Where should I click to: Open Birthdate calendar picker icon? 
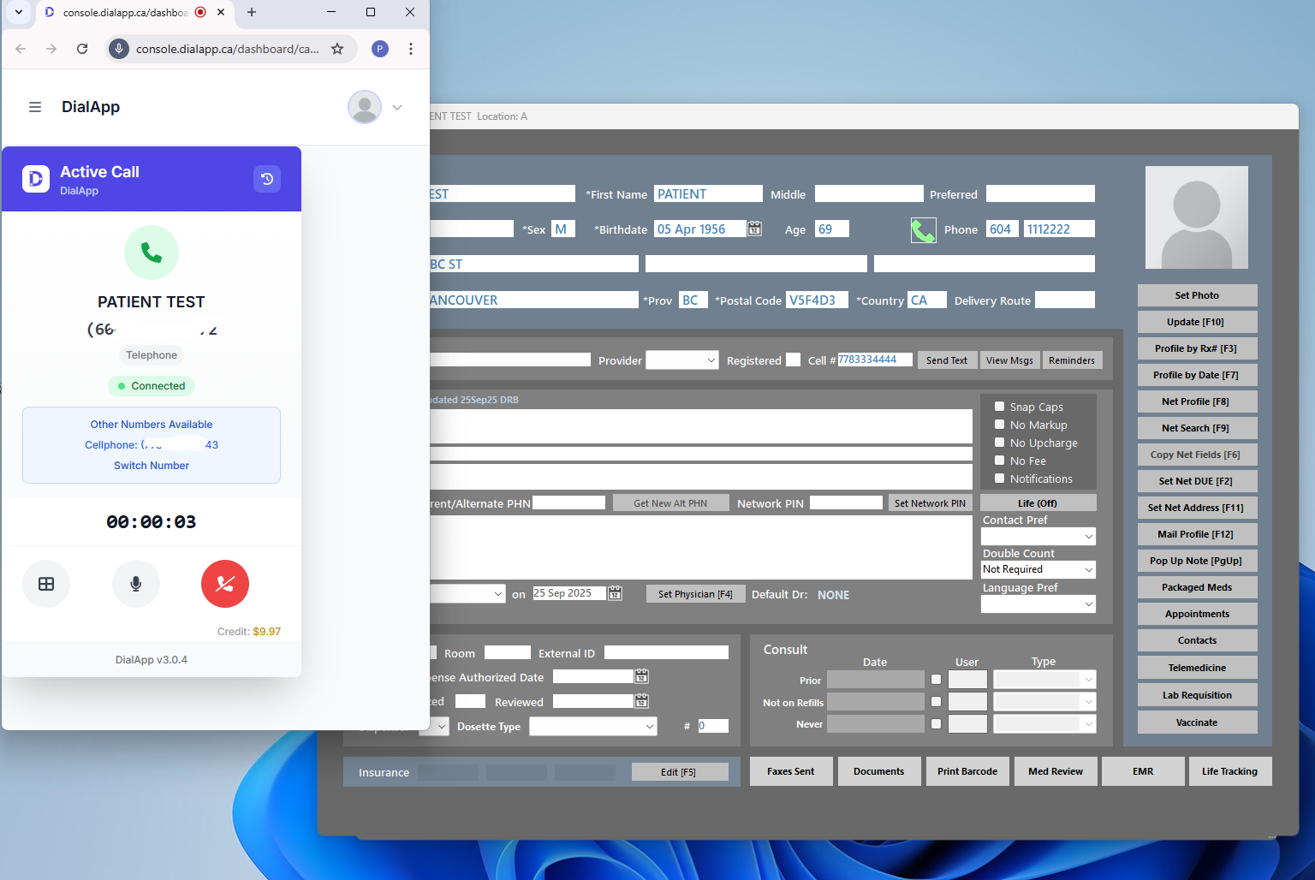pos(754,229)
